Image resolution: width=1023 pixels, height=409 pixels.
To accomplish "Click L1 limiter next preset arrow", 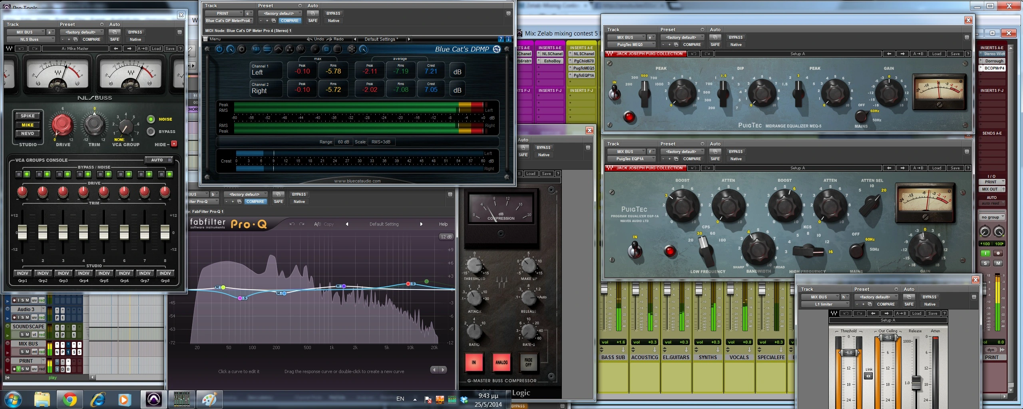I will point(887,314).
